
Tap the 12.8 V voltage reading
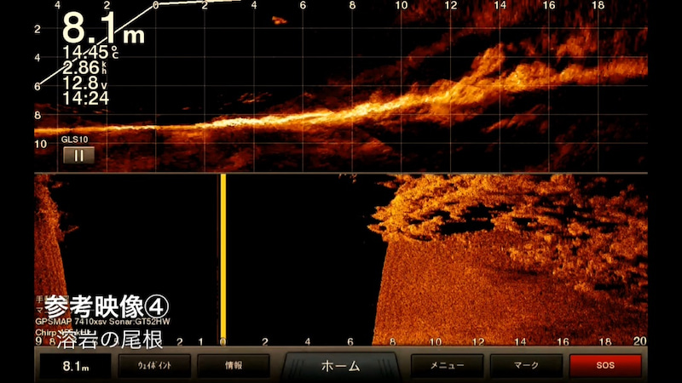82,83
